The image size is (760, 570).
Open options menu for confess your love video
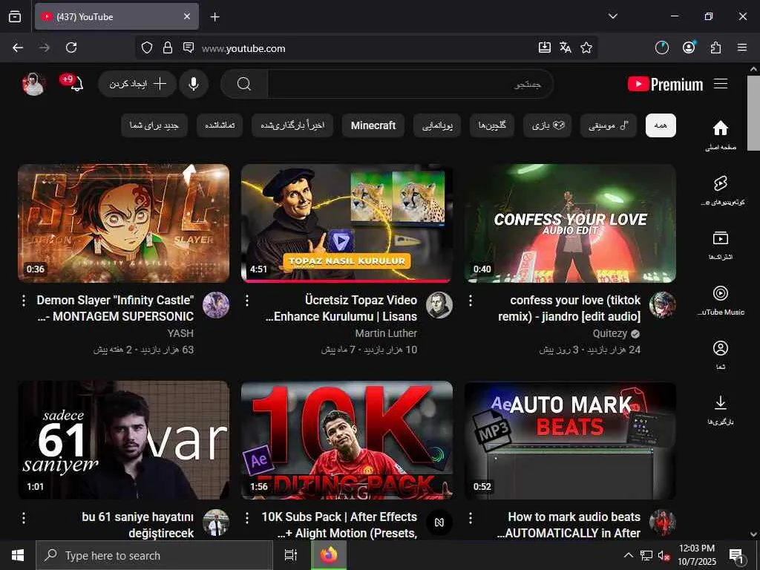click(471, 301)
